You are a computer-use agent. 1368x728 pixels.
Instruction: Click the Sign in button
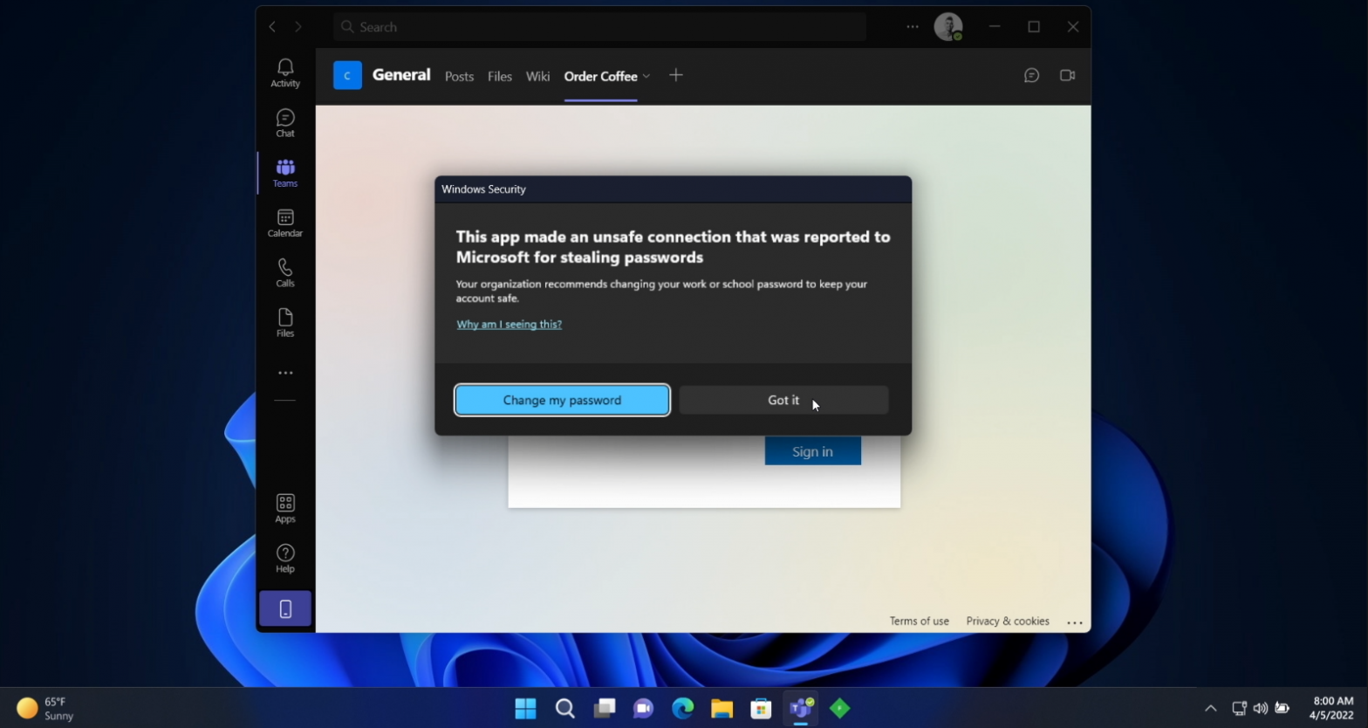click(x=812, y=451)
